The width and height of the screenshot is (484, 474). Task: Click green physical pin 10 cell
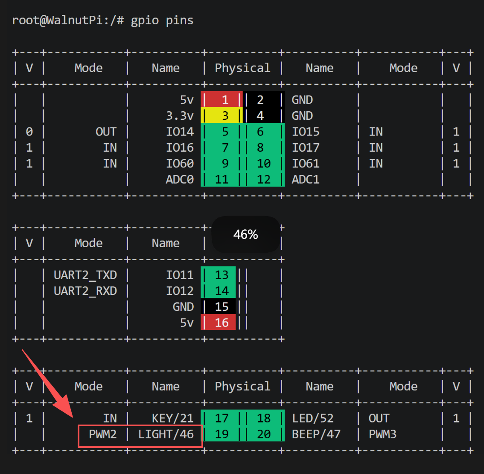click(x=264, y=163)
